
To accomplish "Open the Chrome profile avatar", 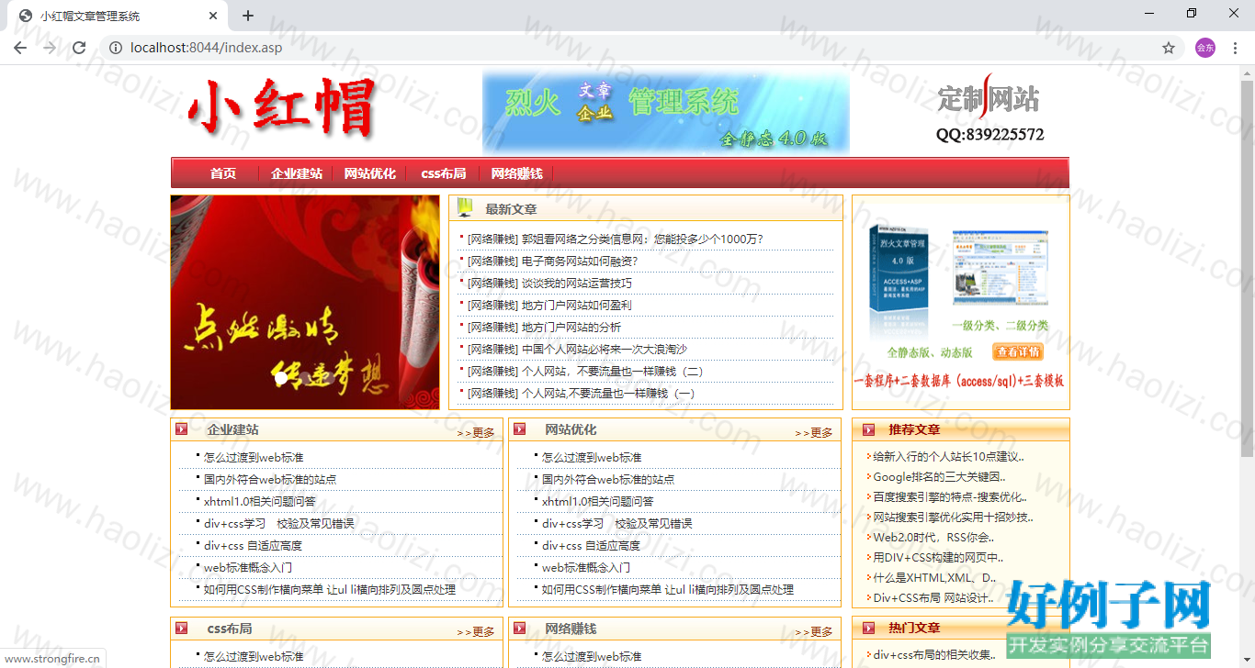I will [1204, 48].
